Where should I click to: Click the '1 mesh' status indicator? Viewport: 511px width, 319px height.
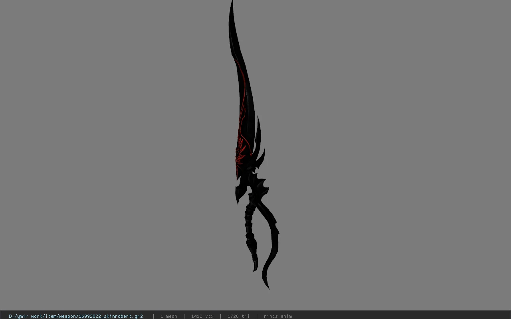point(168,316)
